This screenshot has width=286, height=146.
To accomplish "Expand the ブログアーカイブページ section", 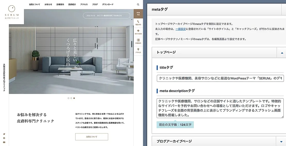I will pyautogui.click(x=281, y=141).
